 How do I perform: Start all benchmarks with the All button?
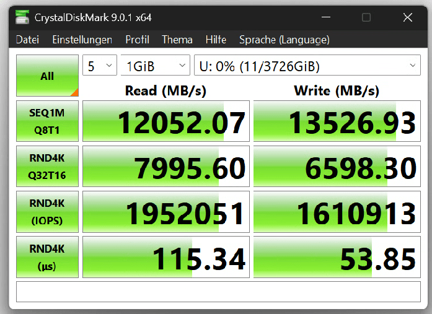[x=47, y=76]
